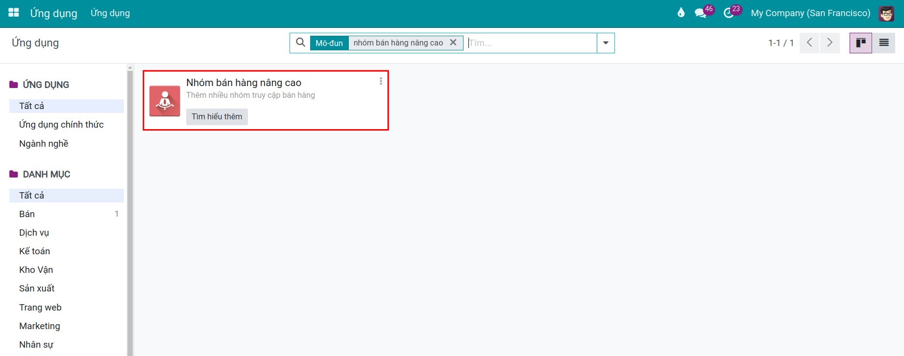Select the 'Bán' category
Screen dimensions: 904x356
67,214
